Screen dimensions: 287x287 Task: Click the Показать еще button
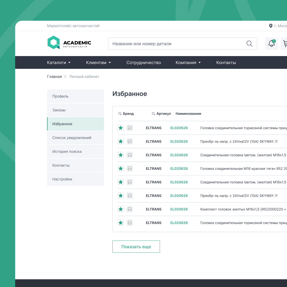[x=136, y=247]
